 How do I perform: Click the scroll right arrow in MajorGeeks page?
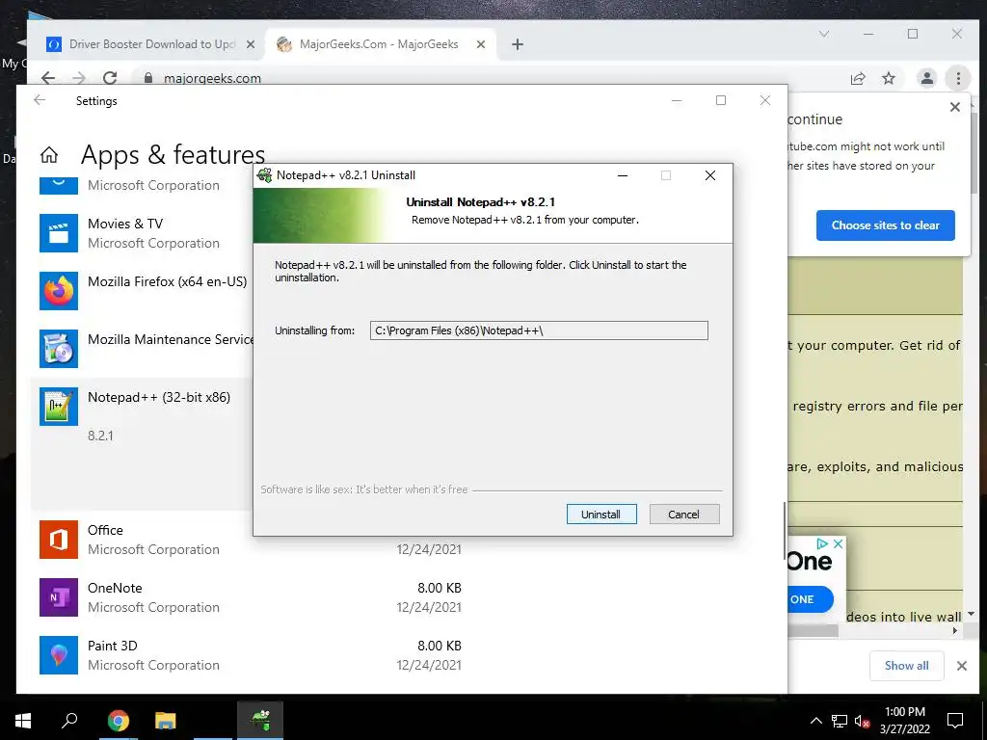pos(955,630)
